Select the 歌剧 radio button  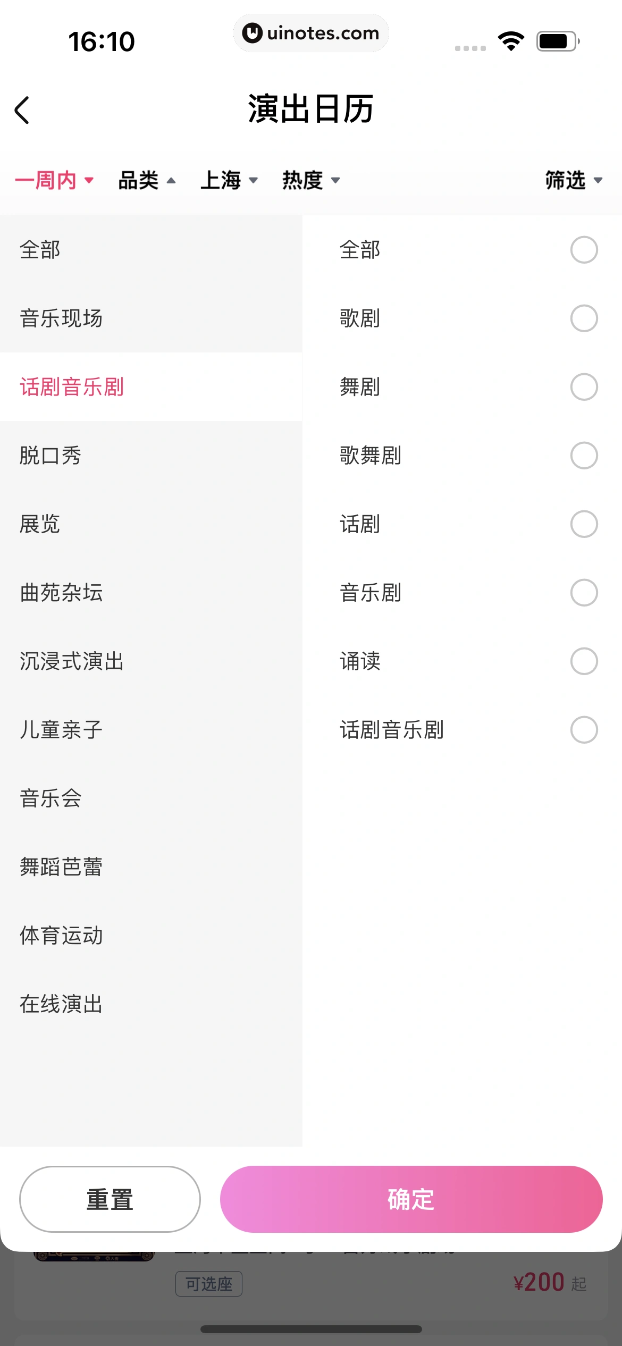[x=584, y=318]
